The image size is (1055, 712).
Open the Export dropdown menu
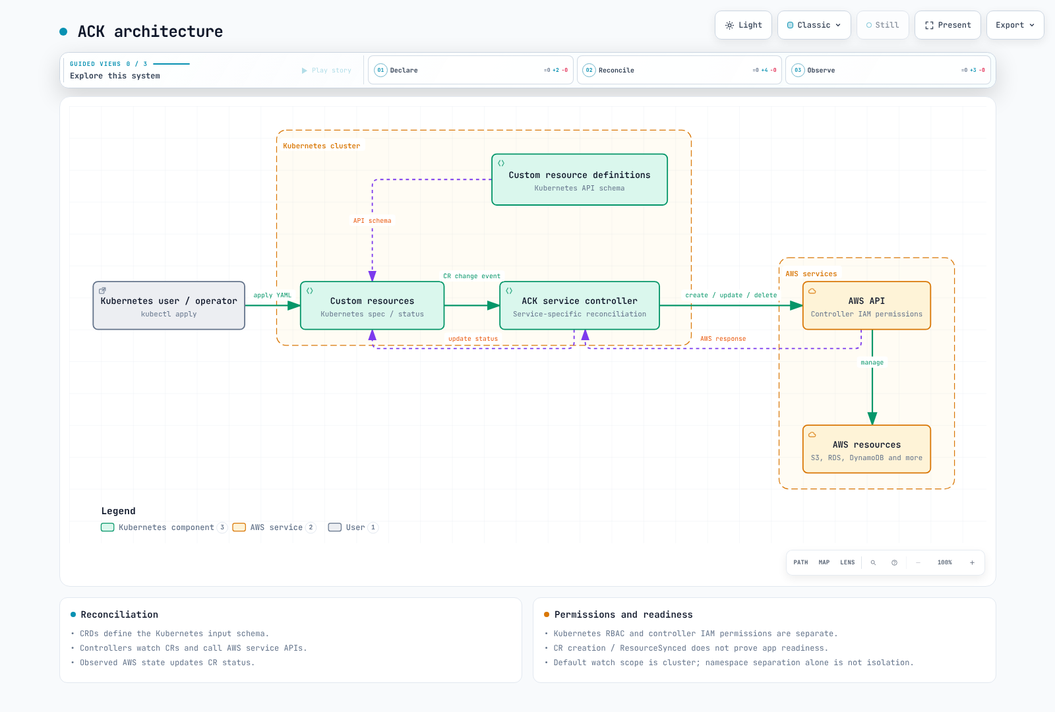pos(1015,25)
